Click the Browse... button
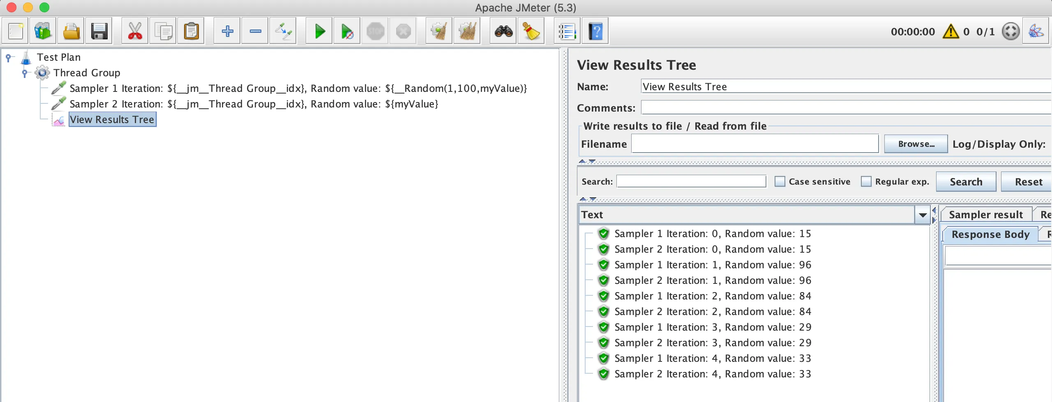This screenshot has width=1052, height=402. [x=916, y=144]
